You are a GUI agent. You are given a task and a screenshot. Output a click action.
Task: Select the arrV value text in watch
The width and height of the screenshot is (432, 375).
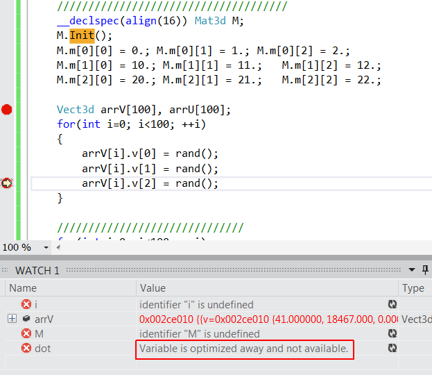(x=263, y=319)
